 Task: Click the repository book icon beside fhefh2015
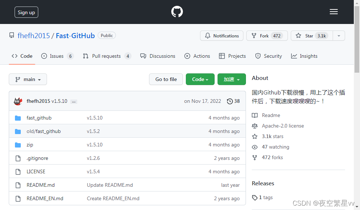point(12,36)
